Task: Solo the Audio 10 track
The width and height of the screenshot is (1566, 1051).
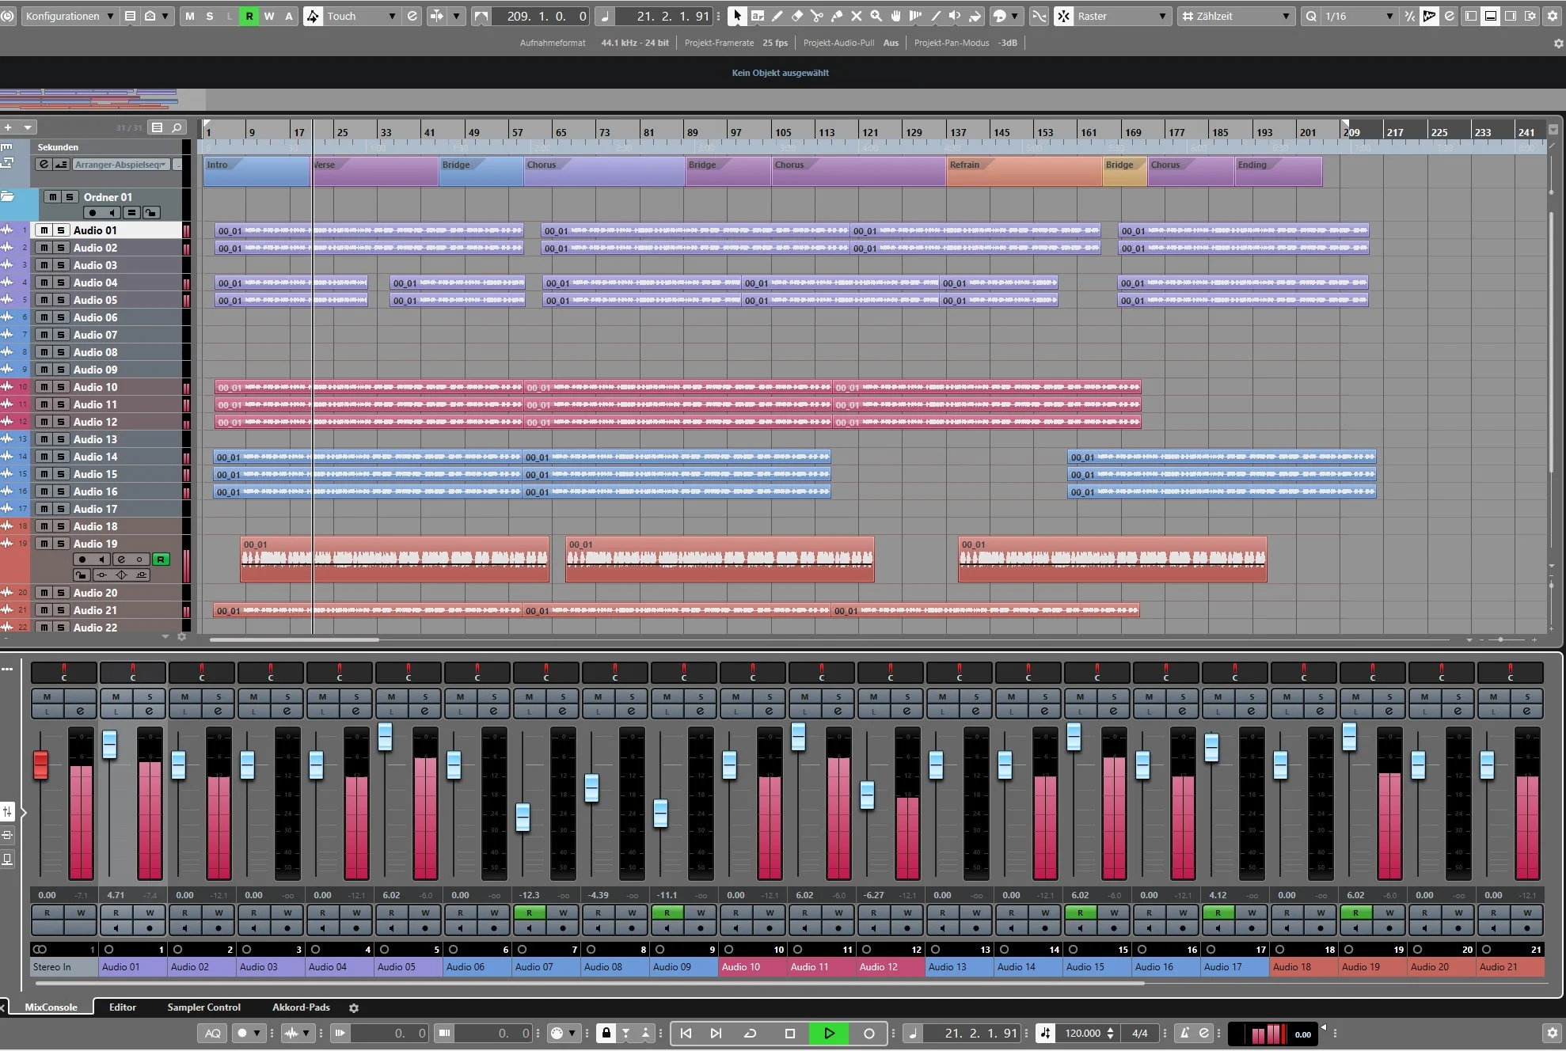Action: (60, 387)
